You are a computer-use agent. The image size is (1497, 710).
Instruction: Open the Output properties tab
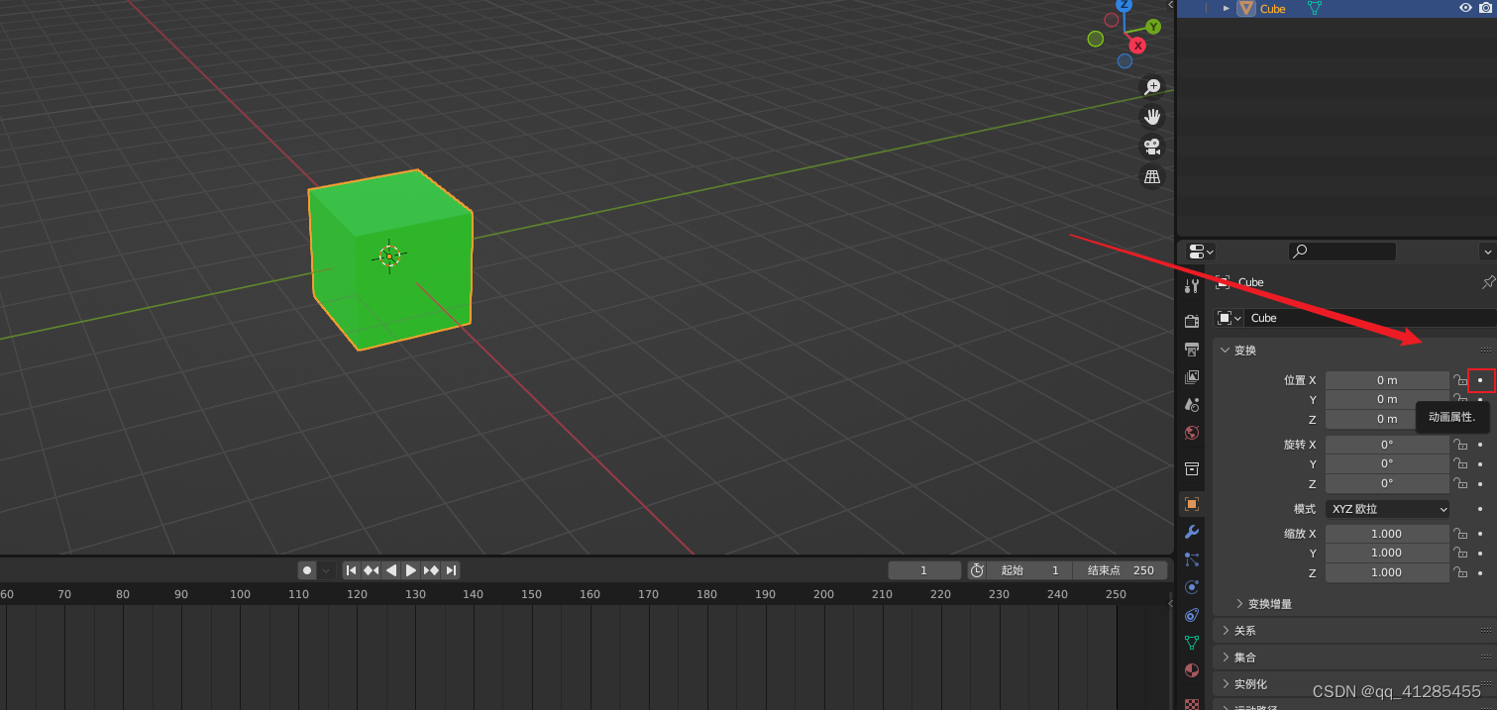click(1192, 350)
